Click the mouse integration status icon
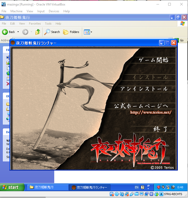188x198 pixels. (x=156, y=194)
